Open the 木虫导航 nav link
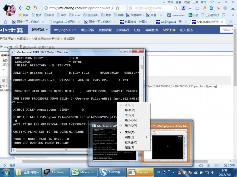This screenshot has height=177, width=237. pos(87,30)
